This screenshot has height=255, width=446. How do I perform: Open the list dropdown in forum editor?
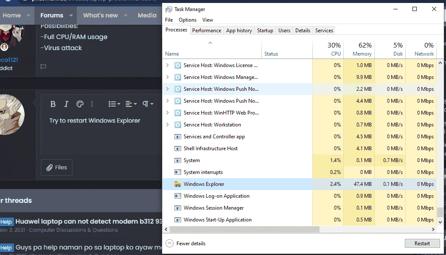(114, 104)
